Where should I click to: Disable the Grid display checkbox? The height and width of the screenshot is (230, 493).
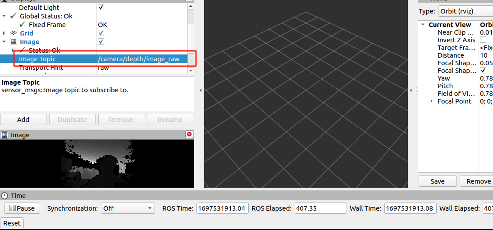point(101,33)
